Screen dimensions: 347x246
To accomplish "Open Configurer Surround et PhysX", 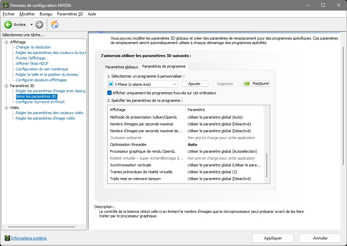I will [x=40, y=102].
